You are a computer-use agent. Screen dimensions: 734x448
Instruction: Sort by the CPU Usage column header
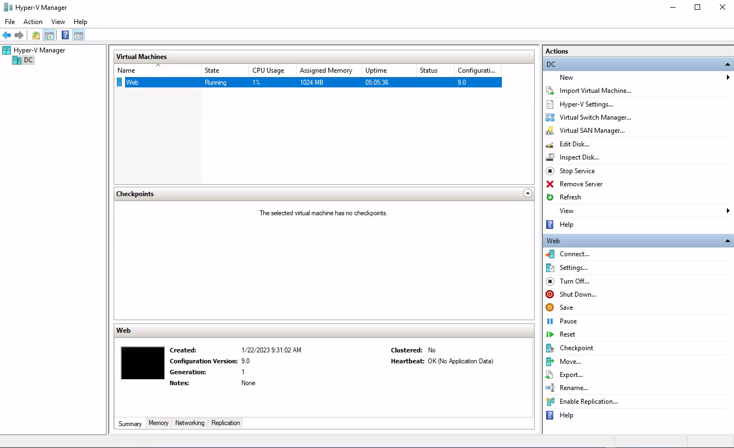click(273, 70)
